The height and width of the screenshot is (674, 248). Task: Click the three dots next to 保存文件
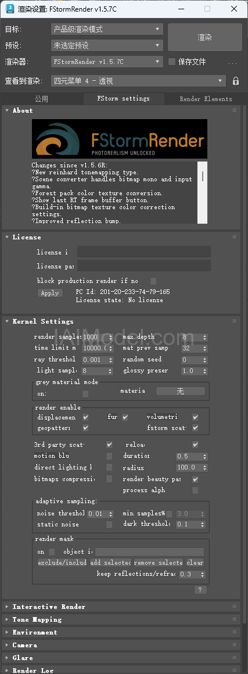tap(232, 63)
